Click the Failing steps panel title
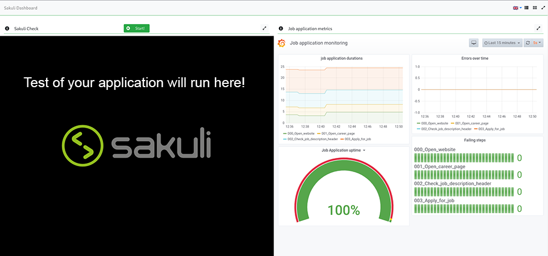Screen dimensions: 548x256 475,140
